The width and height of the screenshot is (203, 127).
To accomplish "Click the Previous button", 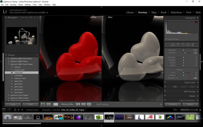I will click(x=173, y=104).
